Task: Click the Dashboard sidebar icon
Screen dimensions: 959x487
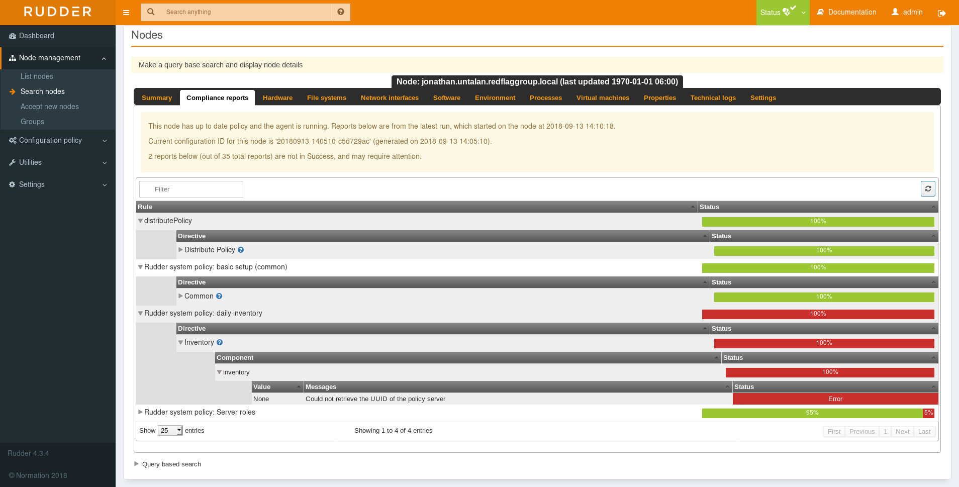Action: pyautogui.click(x=13, y=36)
